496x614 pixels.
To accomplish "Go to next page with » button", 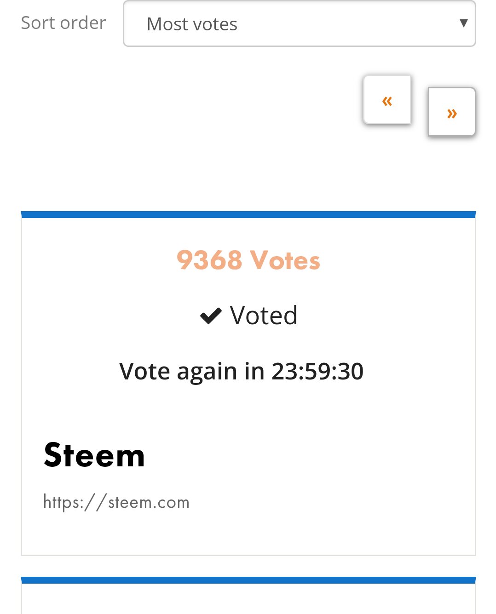I will click(x=451, y=112).
